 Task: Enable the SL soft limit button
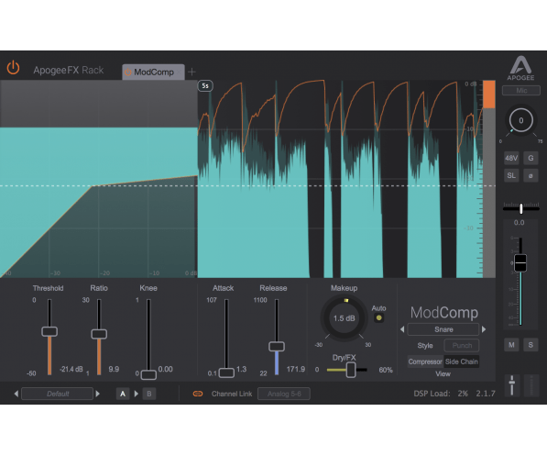click(x=511, y=175)
